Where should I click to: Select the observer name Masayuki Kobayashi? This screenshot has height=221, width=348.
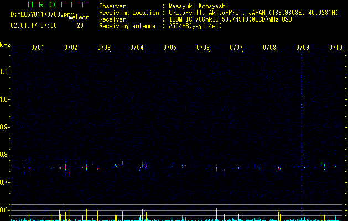(199, 6)
